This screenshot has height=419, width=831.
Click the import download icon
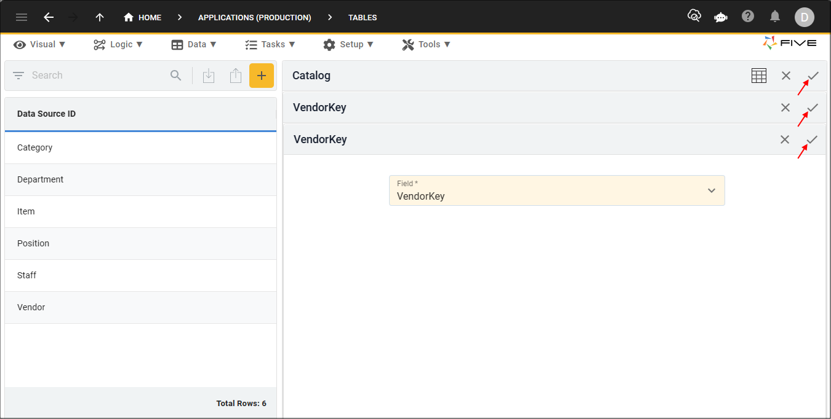coord(209,76)
